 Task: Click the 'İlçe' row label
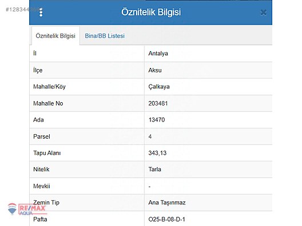coord(38,70)
